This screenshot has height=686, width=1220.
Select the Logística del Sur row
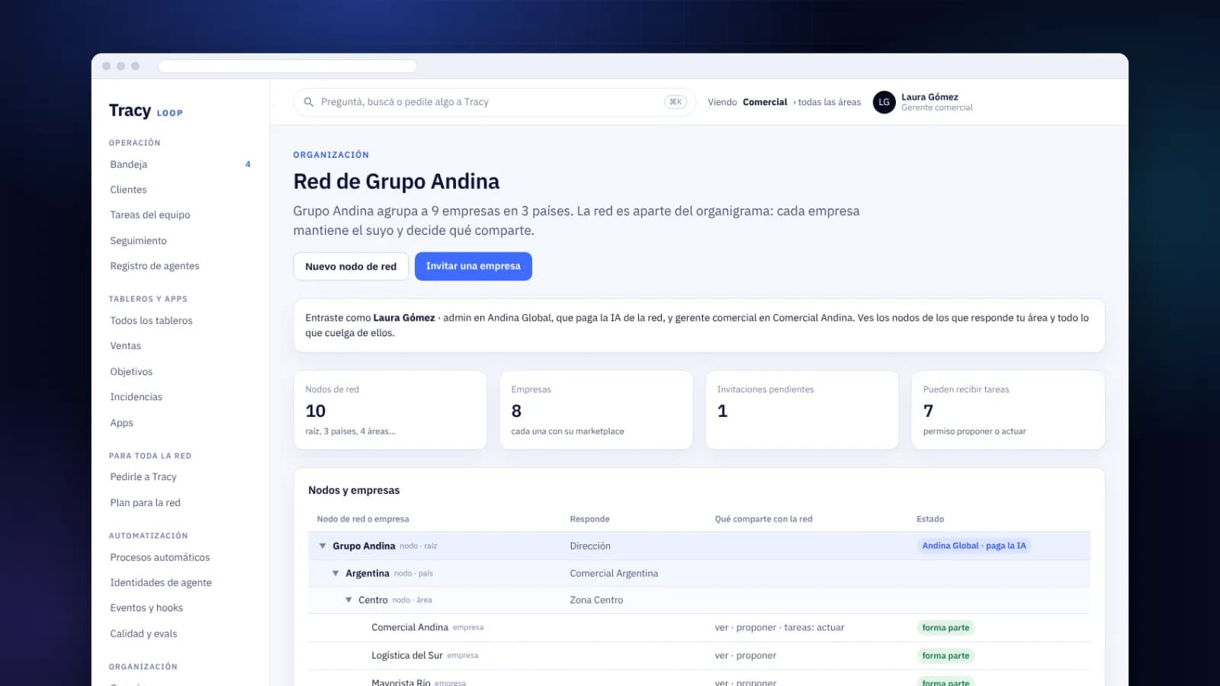coord(699,656)
